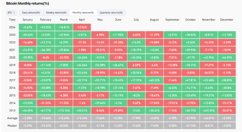The height and width of the screenshot is (132, 242).
Task: Click the Median row label
Action: [12, 126]
